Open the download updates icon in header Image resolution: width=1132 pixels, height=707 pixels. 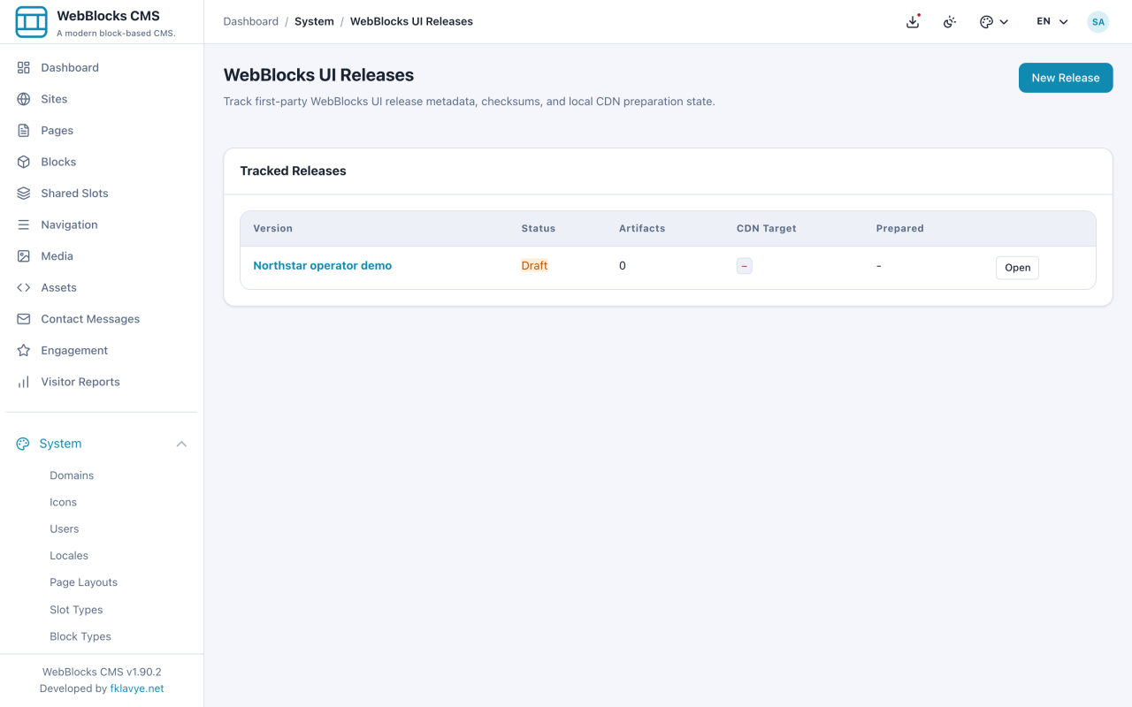[913, 21]
